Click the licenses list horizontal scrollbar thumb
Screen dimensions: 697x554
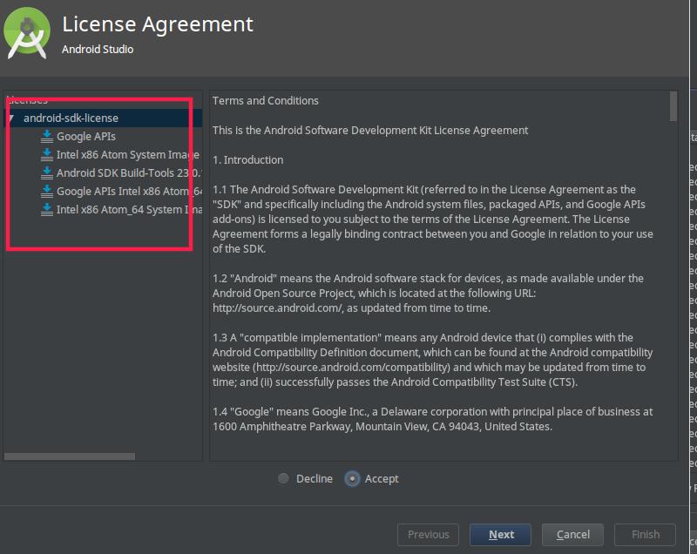70,456
